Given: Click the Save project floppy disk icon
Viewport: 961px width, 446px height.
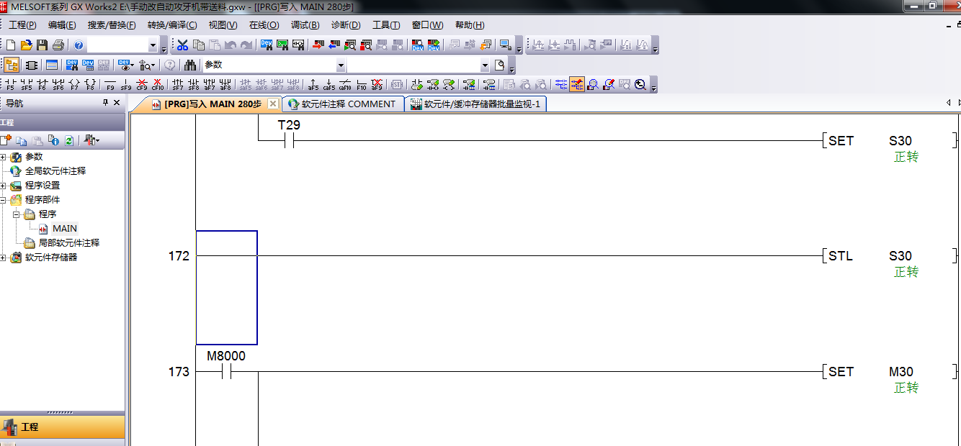Looking at the screenshot, I should (x=42, y=45).
